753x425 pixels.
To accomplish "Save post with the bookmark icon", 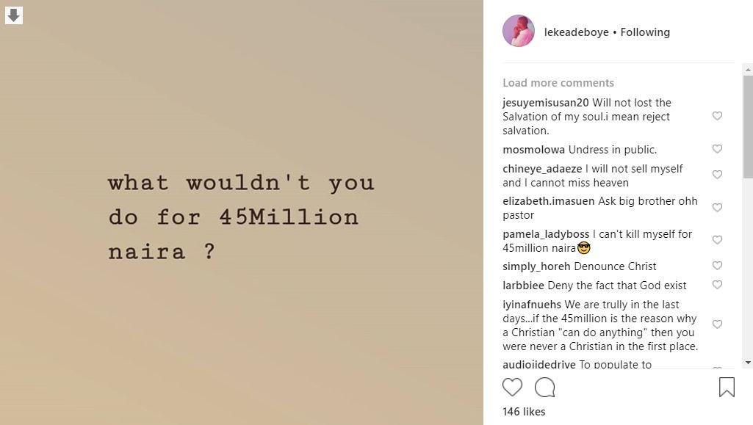I will click(x=727, y=387).
